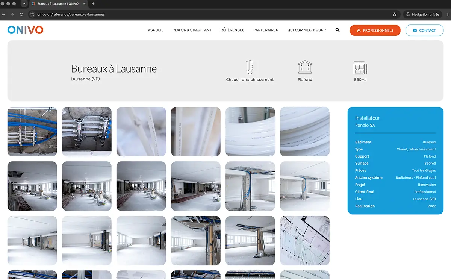Open the RÉFÉRENCES menu item
451x279 pixels.
point(232,30)
